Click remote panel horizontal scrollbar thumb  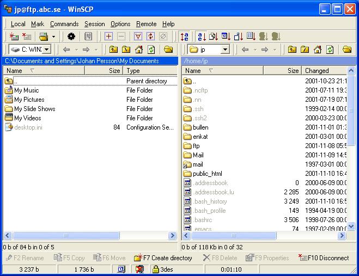pos(234,236)
